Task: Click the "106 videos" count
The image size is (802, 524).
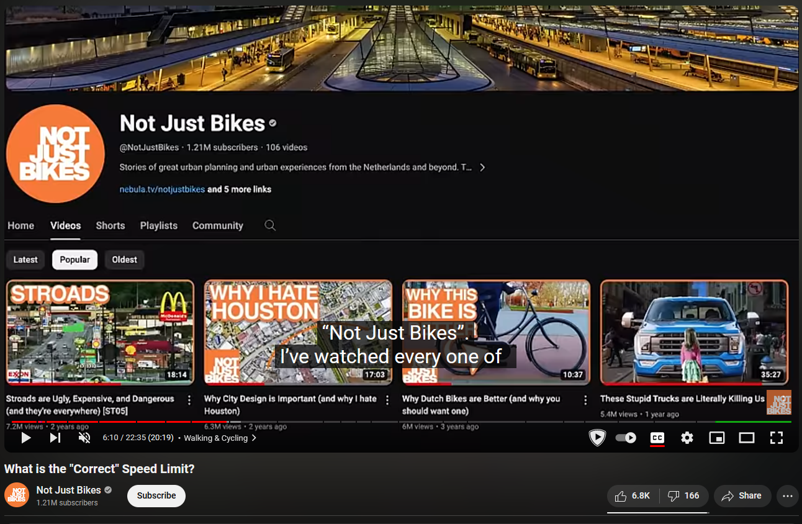Action: 287,148
